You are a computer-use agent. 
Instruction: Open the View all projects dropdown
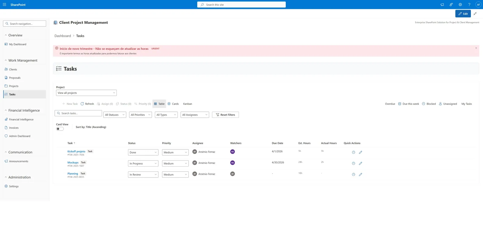click(x=86, y=93)
